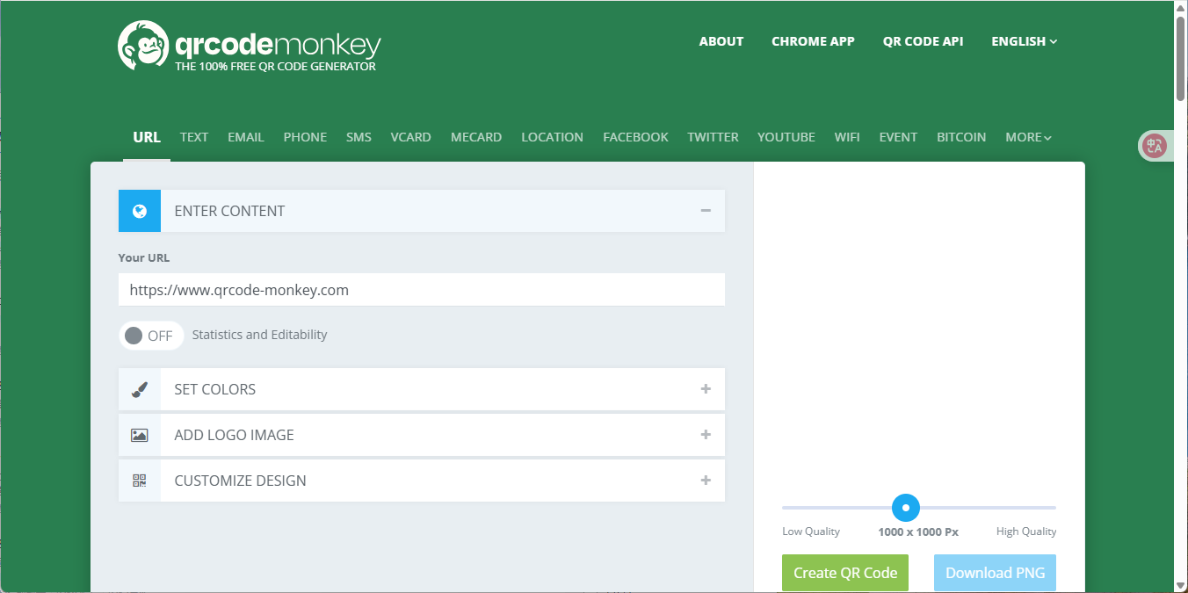Click the quality slider handle
Viewport: 1188px width, 593px height.
tap(906, 508)
